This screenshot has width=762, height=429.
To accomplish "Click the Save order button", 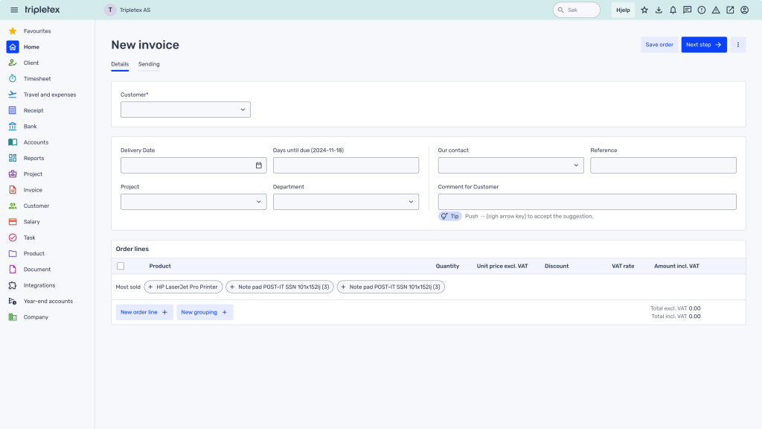I will click(659, 45).
